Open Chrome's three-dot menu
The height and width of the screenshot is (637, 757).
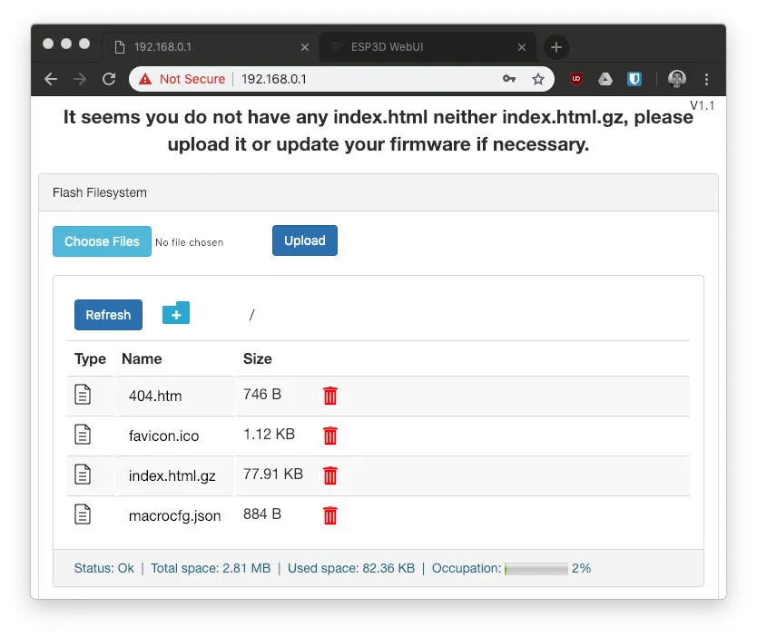click(x=706, y=79)
